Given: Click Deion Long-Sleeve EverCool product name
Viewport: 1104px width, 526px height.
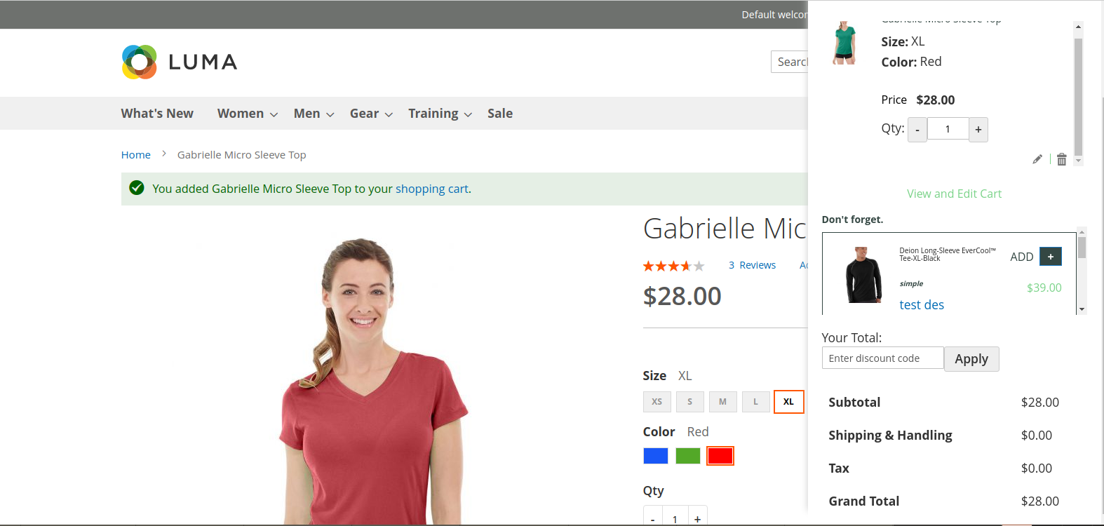Looking at the screenshot, I should (x=947, y=255).
